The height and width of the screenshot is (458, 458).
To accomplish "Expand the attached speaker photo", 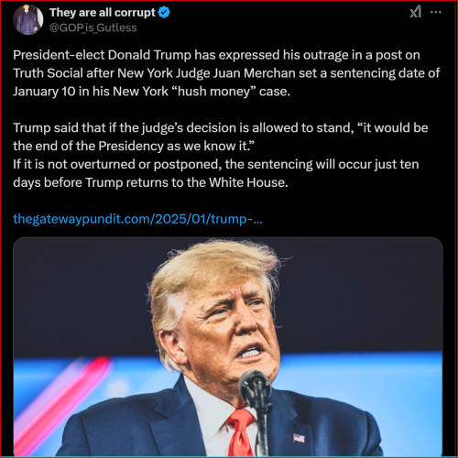I will 228,346.
